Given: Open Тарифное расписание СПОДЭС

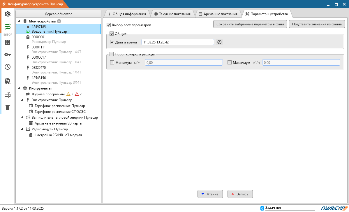Looking at the screenshot, I should (60, 112).
